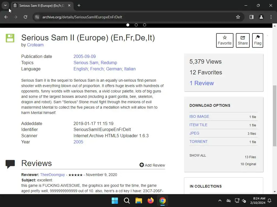The height and width of the screenshot is (207, 277).
Task: Click the 13 Files count text
Action: 250,157
